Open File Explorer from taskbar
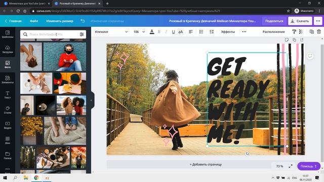324x182 pixels. tap(26, 177)
